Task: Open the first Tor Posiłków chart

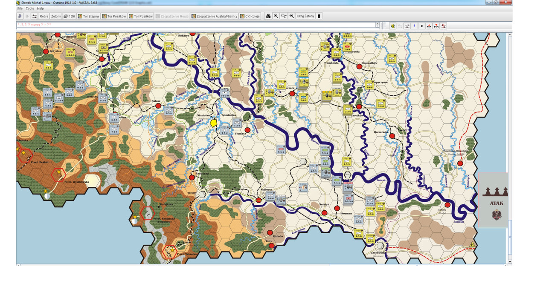Action: pyautogui.click(x=114, y=16)
